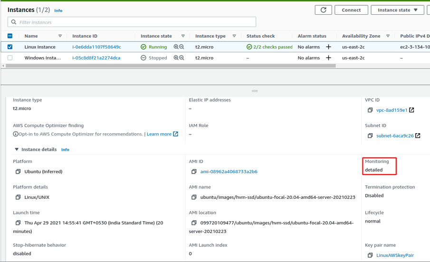This screenshot has width=430, height=262.
Task: Copy the AMI name value
Action: point(194,197)
